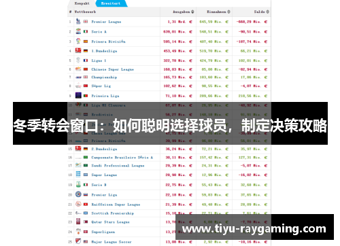This screenshot has width=340, height=246.
Task: Sort by Saldo column arrows
Action: point(267,12)
